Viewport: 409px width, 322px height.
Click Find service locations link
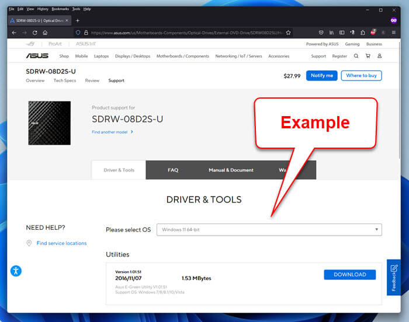pos(61,243)
